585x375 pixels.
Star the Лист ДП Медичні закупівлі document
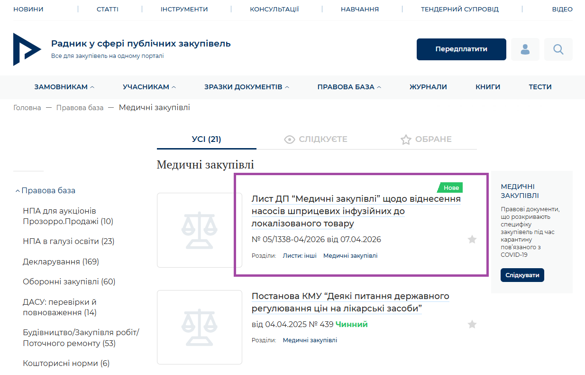472,240
